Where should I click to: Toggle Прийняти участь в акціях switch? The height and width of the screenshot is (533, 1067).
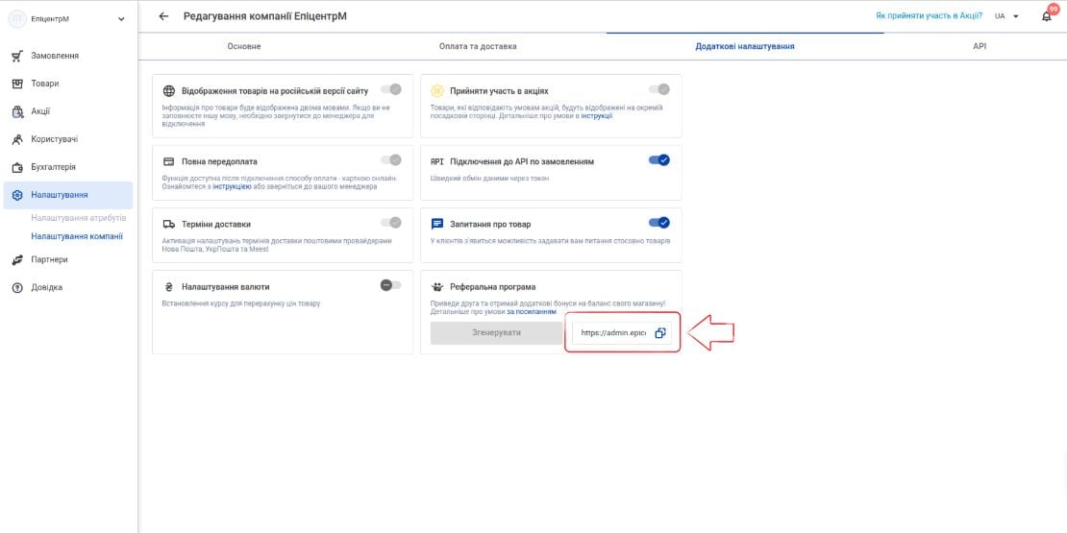(x=659, y=89)
